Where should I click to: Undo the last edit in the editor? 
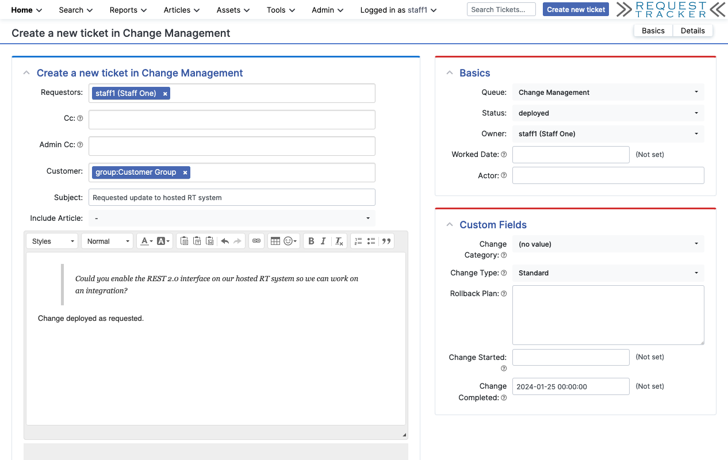point(225,241)
